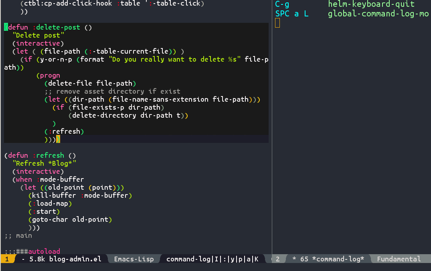The image size is (431, 271).
Task: Click the :-table-click symbol
Action: [174, 4]
